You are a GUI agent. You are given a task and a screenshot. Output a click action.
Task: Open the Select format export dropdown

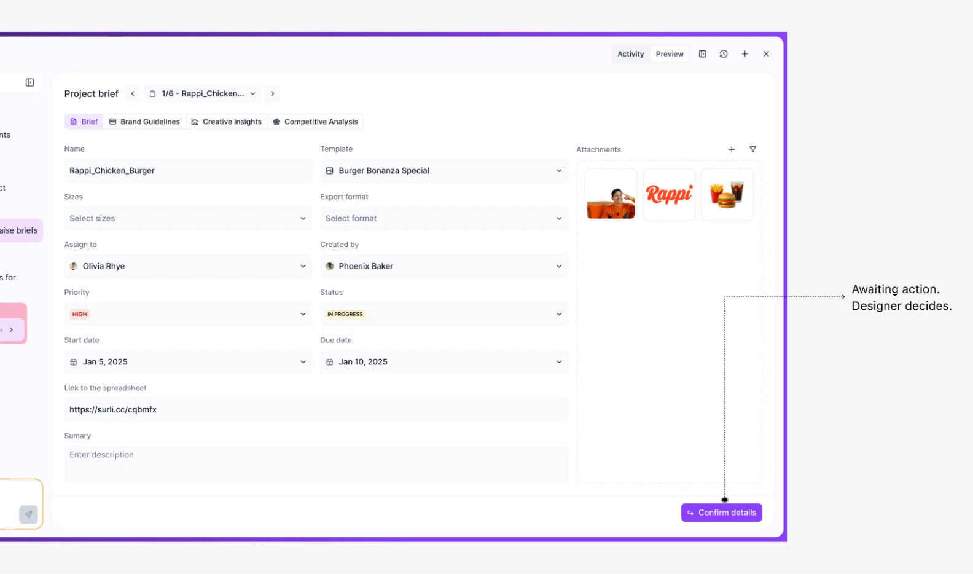tap(444, 218)
